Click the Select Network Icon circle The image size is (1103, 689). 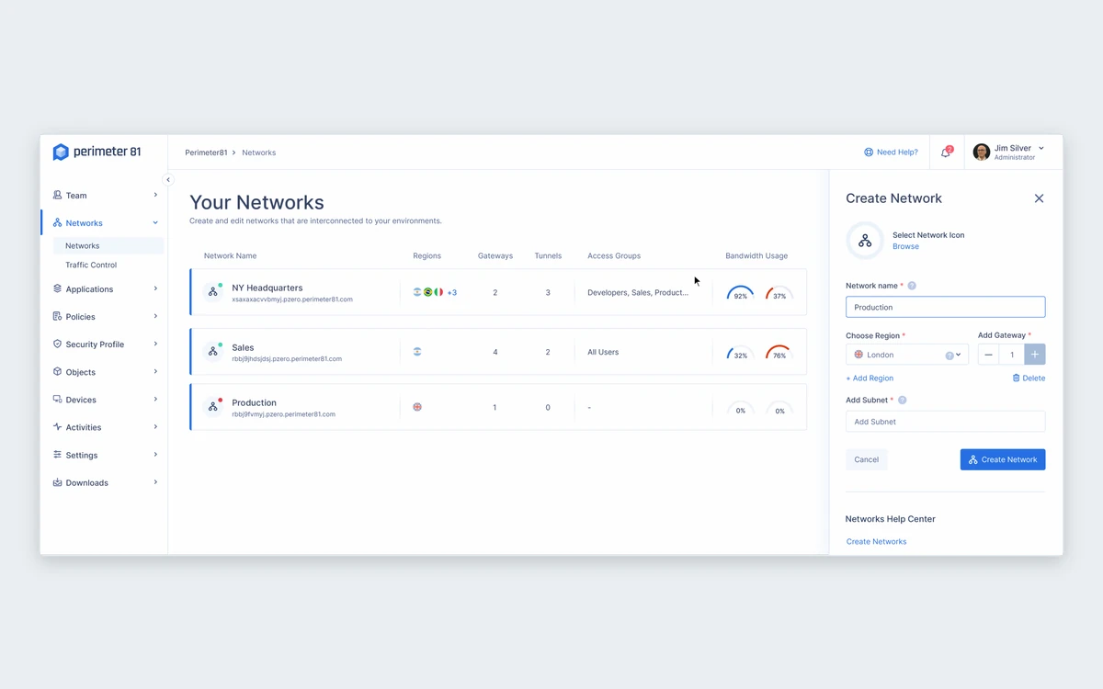click(x=865, y=241)
